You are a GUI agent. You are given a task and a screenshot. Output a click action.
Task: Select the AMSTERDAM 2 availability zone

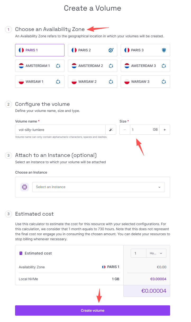coord(92,66)
